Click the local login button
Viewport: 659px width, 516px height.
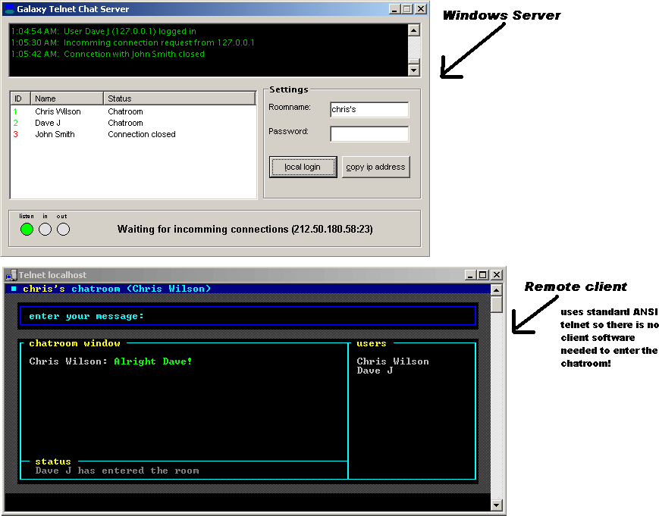pyautogui.click(x=303, y=167)
